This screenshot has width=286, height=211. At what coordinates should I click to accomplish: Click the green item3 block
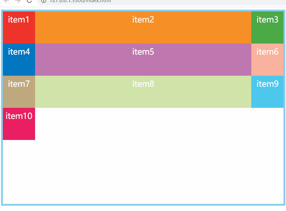[267, 27]
